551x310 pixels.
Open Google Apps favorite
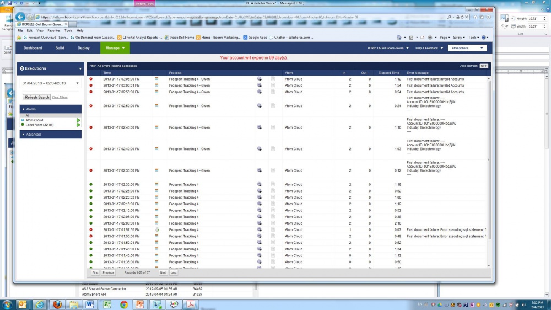255,38
